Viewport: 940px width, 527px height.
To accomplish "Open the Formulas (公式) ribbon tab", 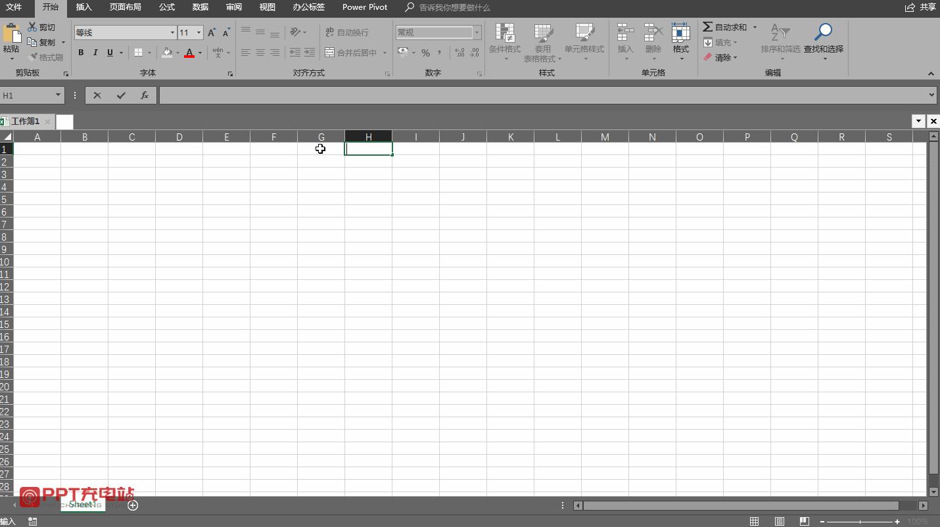I will tap(167, 7).
